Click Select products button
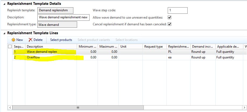The image size is (247, 112). coord(61,40)
